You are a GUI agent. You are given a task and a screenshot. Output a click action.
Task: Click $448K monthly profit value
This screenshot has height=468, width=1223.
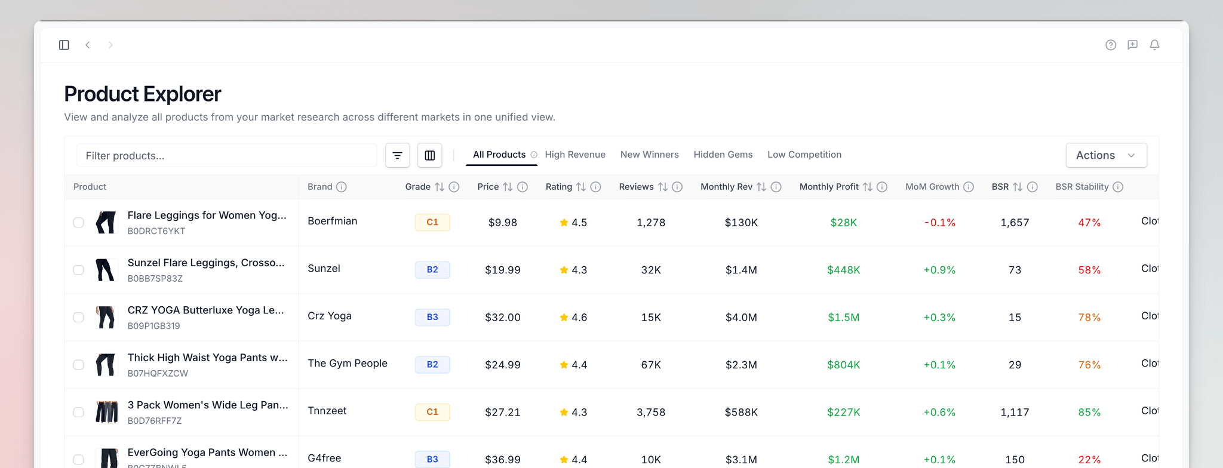point(843,270)
